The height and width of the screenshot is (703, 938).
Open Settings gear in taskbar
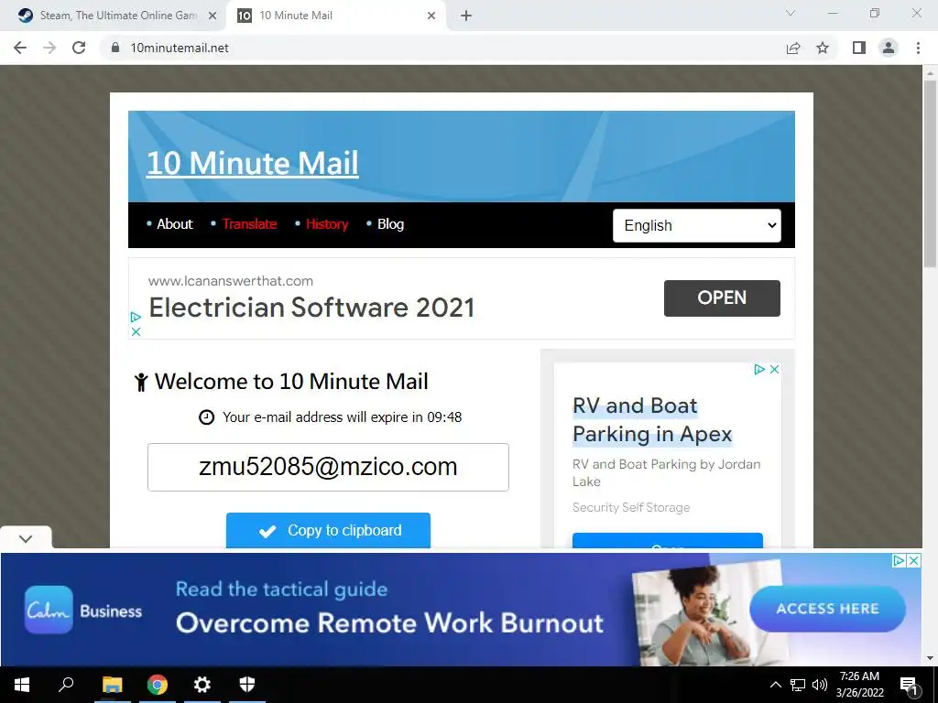click(x=202, y=685)
